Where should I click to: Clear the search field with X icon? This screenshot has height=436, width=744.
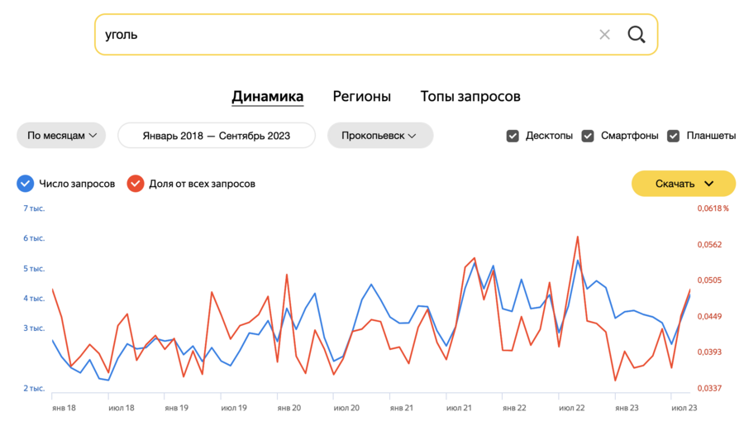[604, 34]
